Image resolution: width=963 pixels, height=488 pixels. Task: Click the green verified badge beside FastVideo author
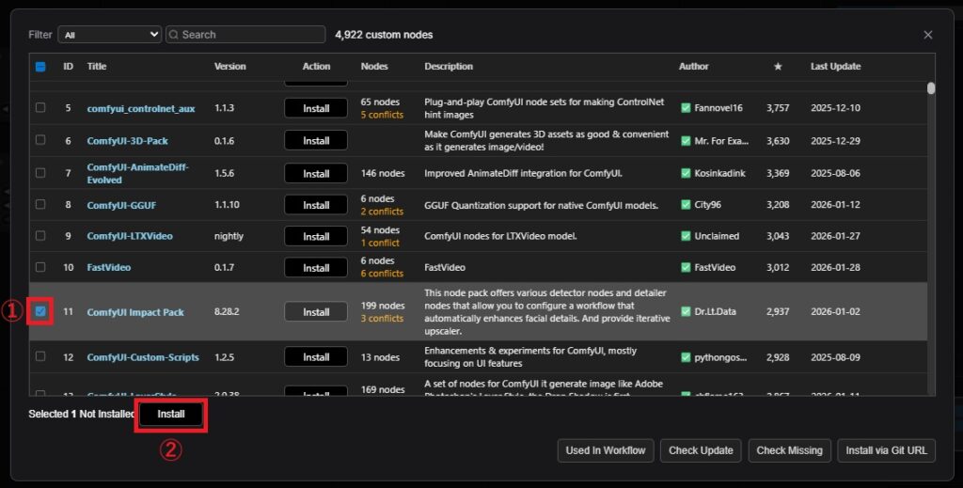tap(686, 268)
